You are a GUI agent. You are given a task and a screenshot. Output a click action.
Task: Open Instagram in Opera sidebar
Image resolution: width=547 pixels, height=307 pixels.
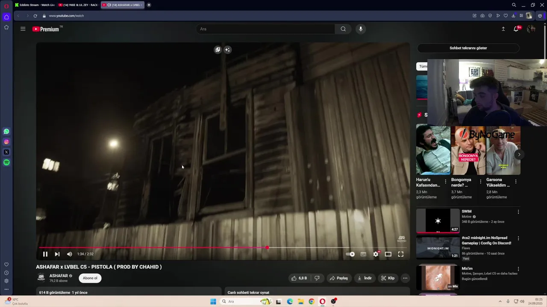6,142
